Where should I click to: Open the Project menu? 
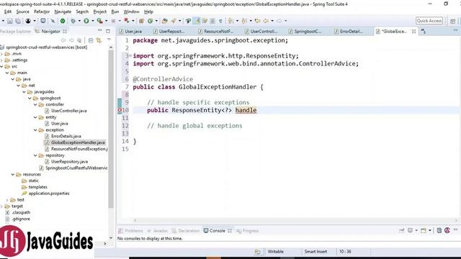tap(100, 12)
